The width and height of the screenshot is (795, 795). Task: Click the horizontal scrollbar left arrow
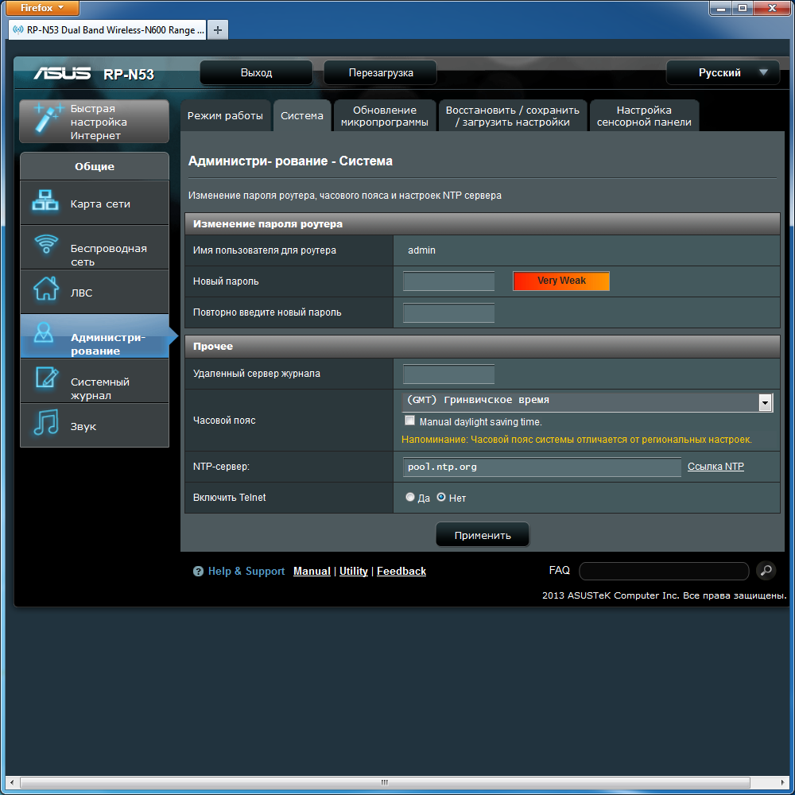11,782
